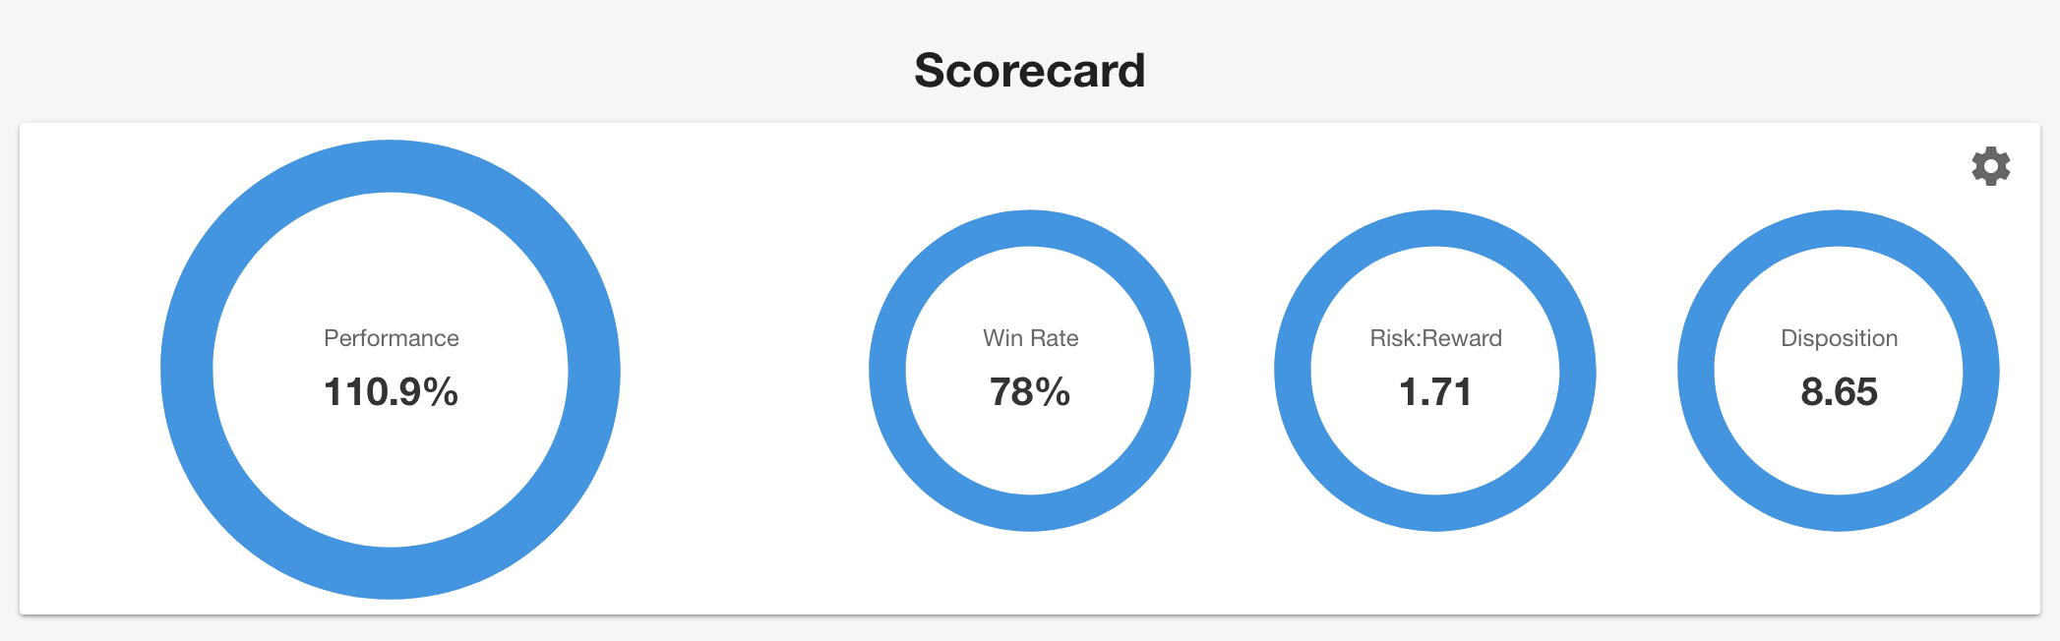Click inside the Performance circle below the value
This screenshot has width=2060, height=641.
(391, 472)
